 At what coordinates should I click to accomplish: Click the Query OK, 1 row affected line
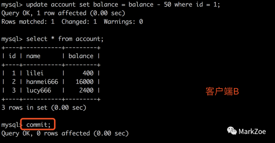point(63,13)
